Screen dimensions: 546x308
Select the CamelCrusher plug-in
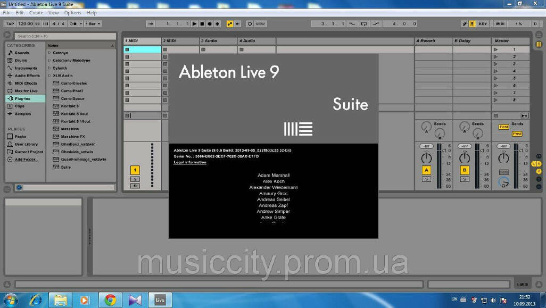click(x=74, y=84)
